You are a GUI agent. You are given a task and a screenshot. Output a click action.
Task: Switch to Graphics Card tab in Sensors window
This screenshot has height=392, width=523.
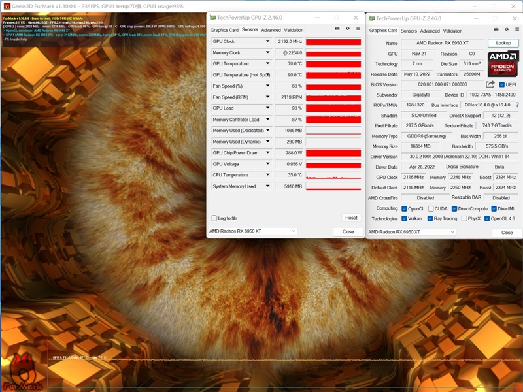coord(224,30)
